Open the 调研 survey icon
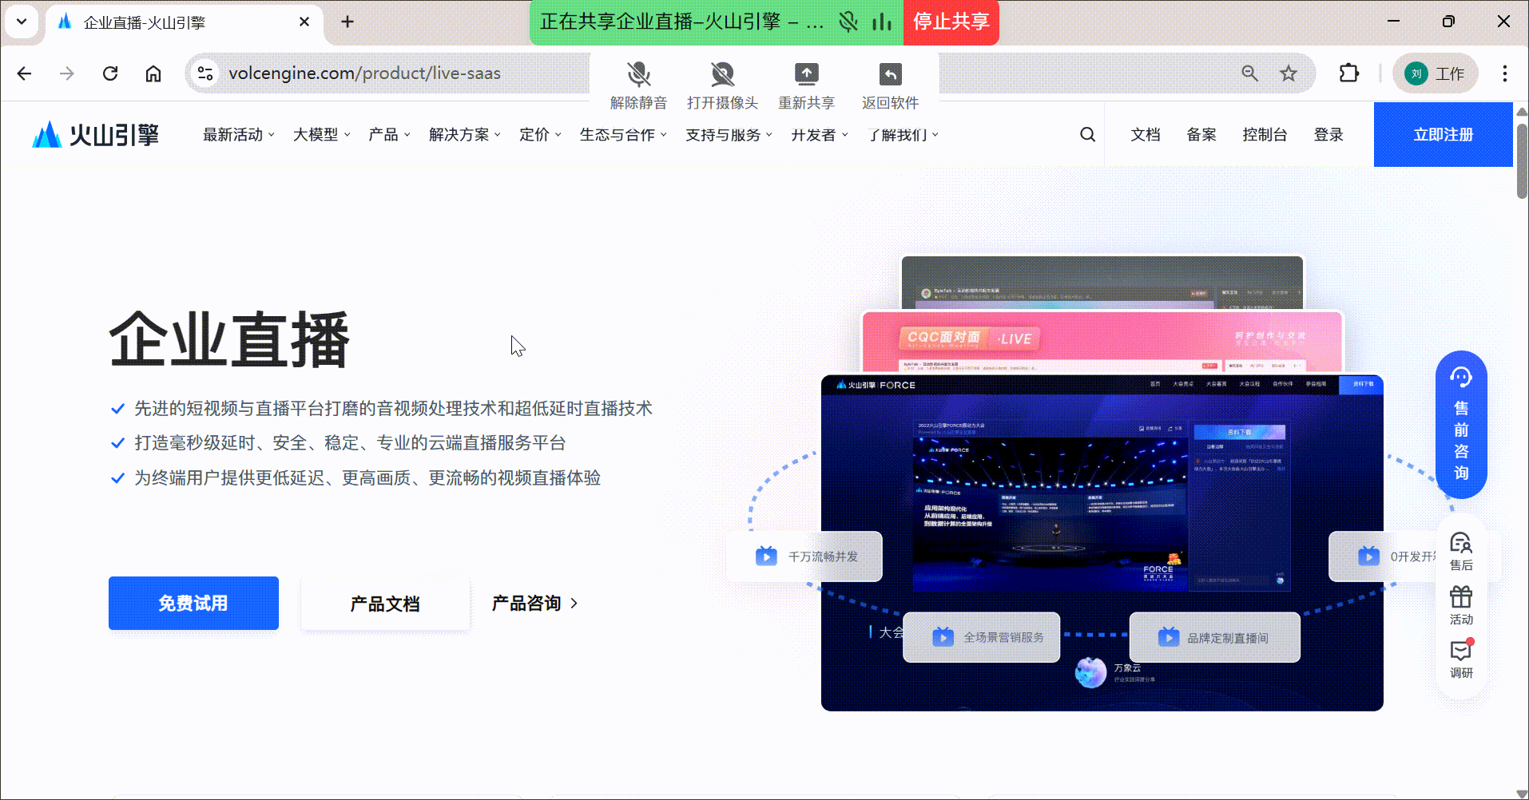The image size is (1529, 800). pyautogui.click(x=1461, y=659)
